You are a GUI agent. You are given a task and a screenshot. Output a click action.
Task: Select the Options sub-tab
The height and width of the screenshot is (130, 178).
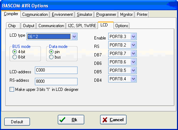122,26
